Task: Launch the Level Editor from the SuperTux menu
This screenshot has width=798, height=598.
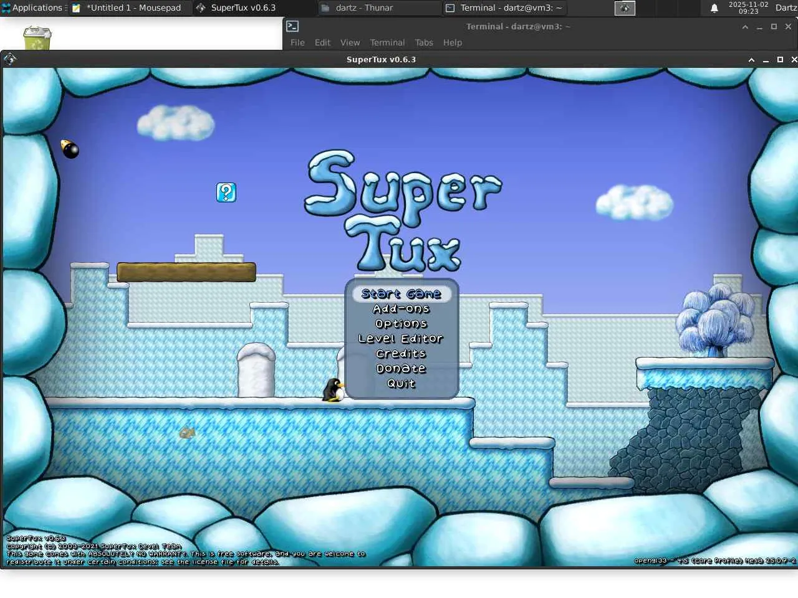Action: pos(401,339)
